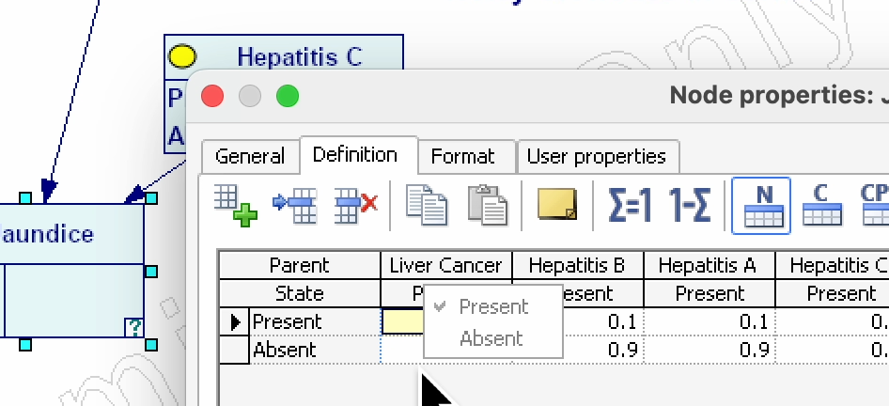
Task: Click the Add state row icon
Action: tap(235, 205)
